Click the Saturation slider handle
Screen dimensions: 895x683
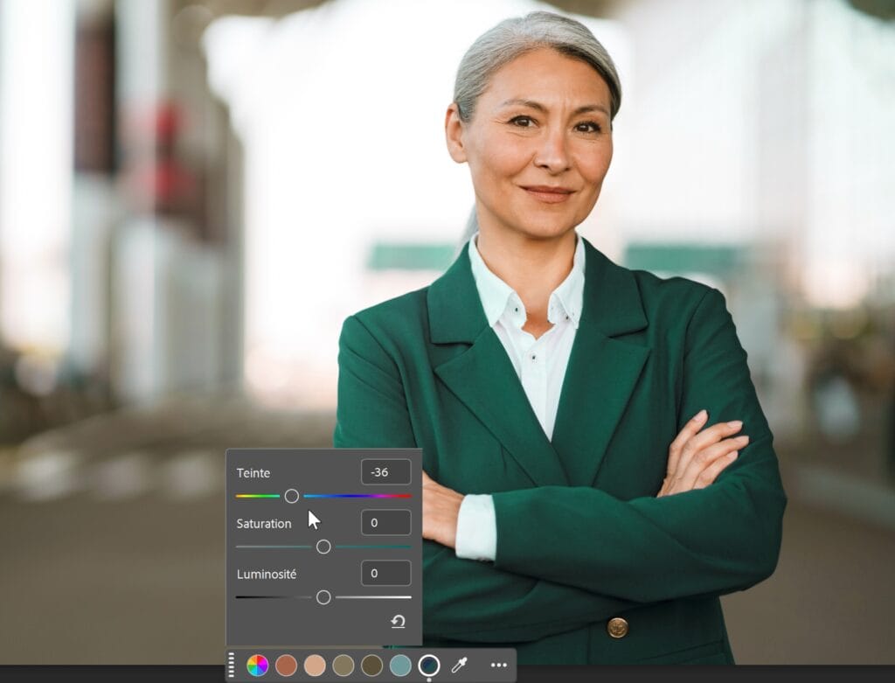323,546
